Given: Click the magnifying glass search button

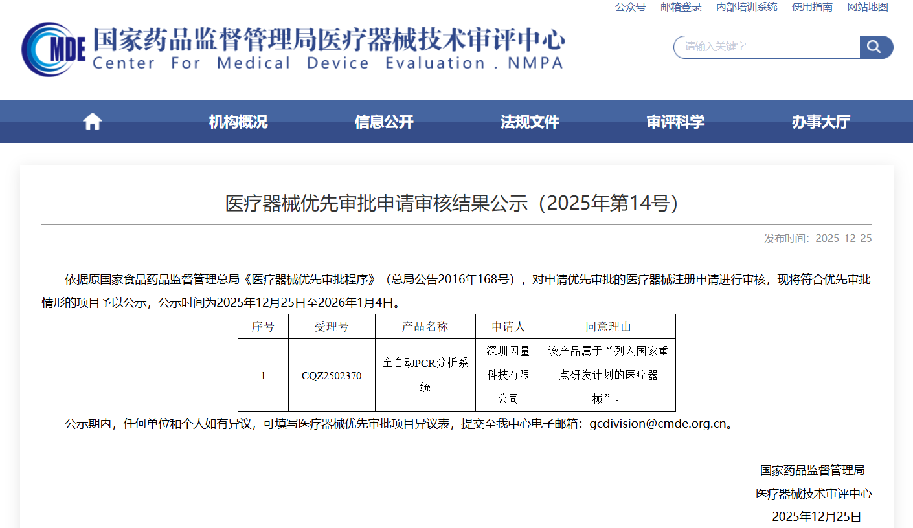Looking at the screenshot, I should 875,47.
